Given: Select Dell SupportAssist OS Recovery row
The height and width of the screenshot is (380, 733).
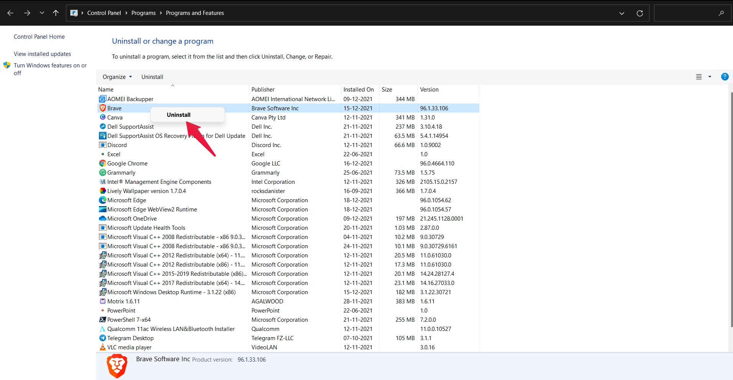Looking at the screenshot, I should point(288,136).
